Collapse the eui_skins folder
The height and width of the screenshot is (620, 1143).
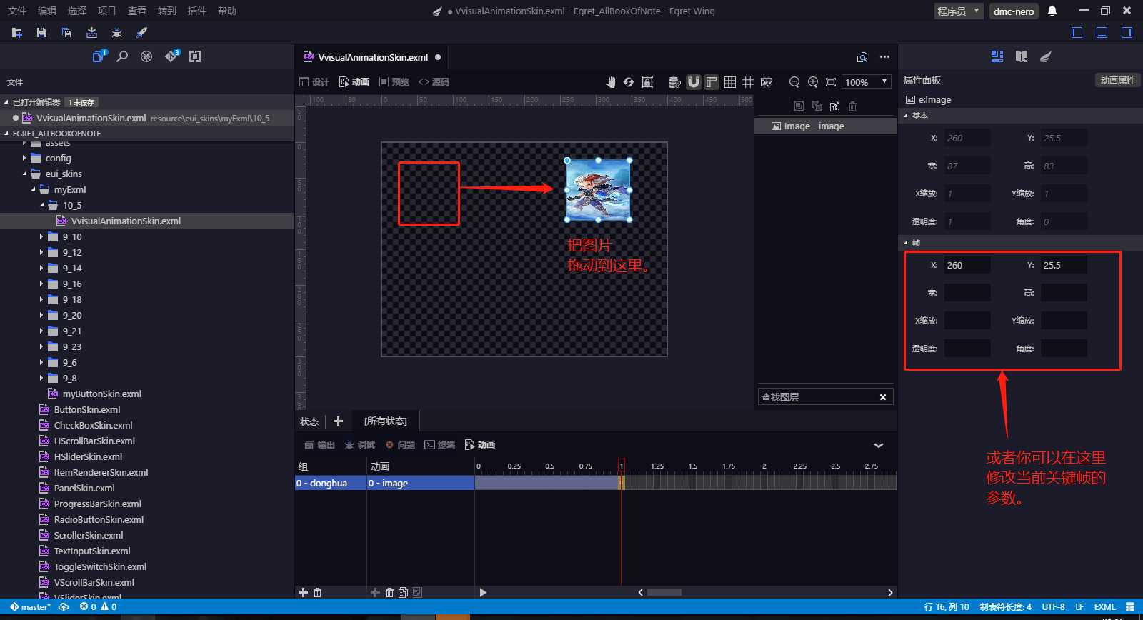click(25, 174)
